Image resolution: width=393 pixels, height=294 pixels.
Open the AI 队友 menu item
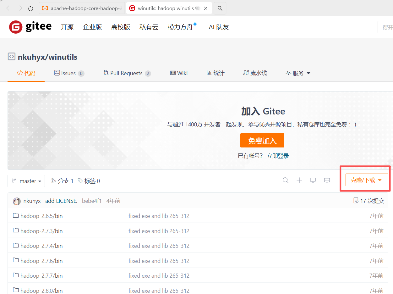click(219, 27)
